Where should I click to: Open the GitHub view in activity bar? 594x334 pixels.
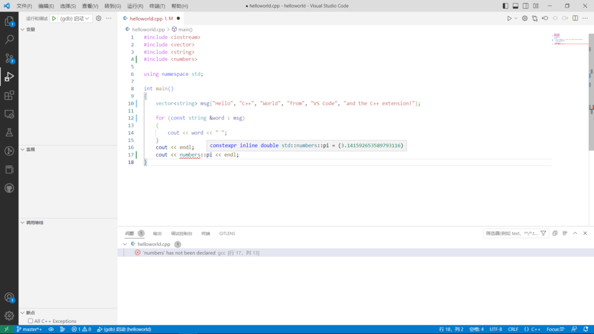[x=9, y=188]
